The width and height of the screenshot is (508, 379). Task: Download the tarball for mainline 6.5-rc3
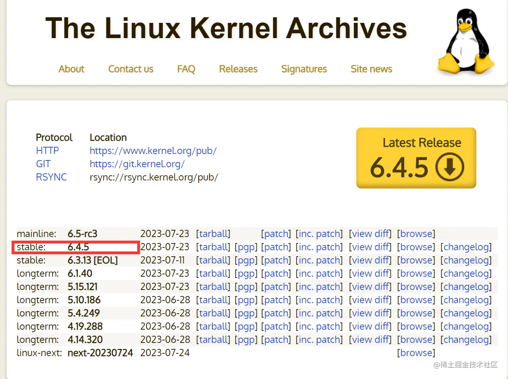pos(213,234)
